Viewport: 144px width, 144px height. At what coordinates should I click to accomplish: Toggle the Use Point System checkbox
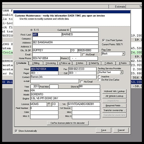(103, 40)
